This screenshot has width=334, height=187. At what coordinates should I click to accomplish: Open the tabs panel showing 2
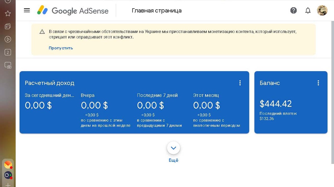[7, 52]
